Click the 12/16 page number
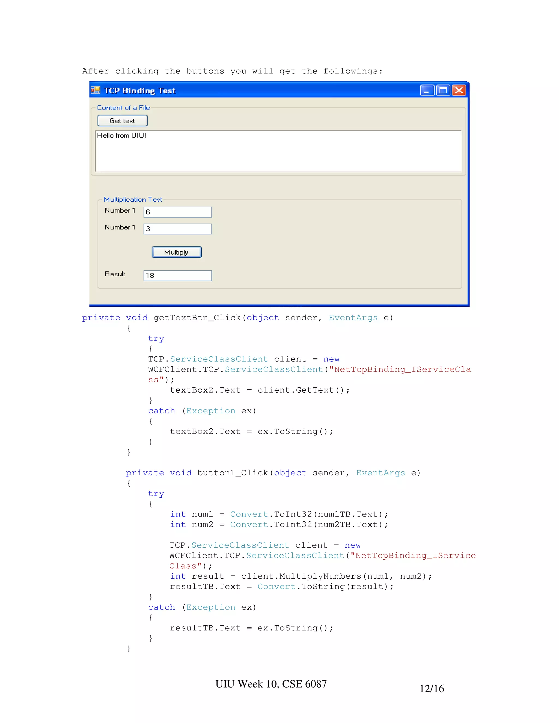The width and height of the screenshot is (559, 723). point(432,689)
